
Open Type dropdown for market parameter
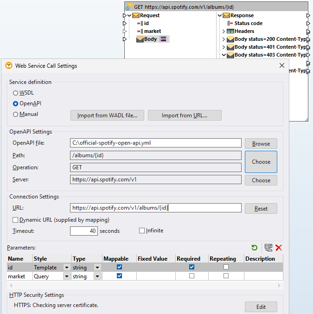pyautogui.click(x=97, y=276)
